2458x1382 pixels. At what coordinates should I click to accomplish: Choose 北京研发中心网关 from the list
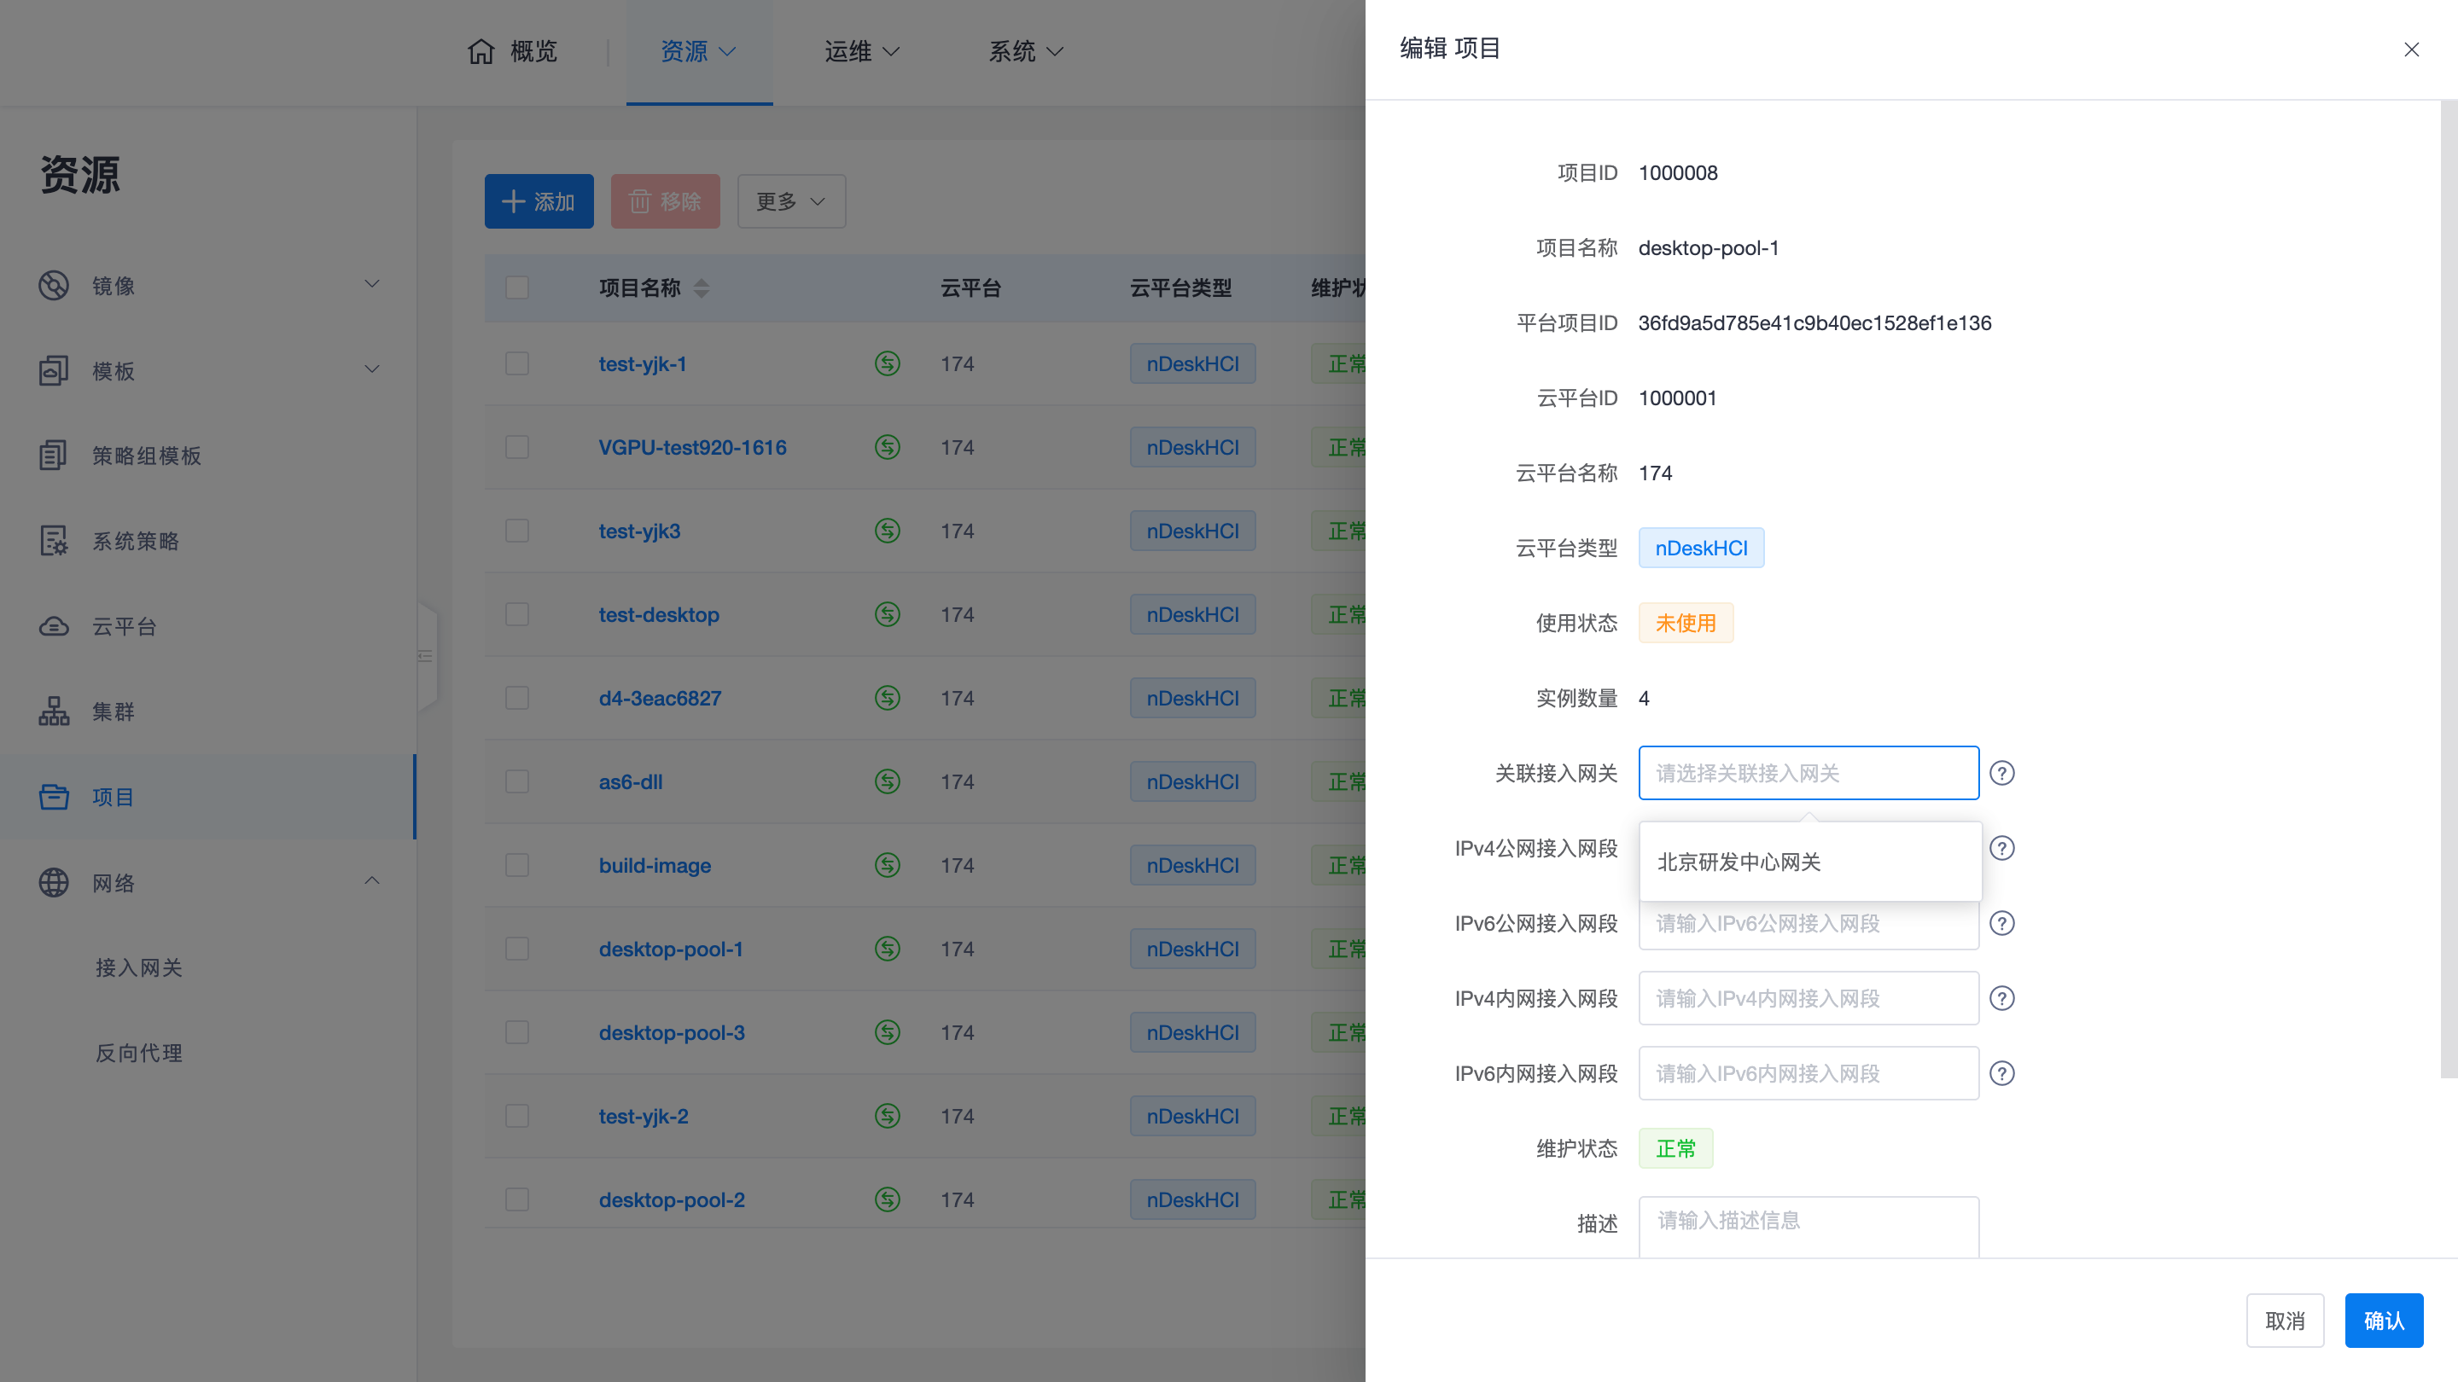(1739, 862)
